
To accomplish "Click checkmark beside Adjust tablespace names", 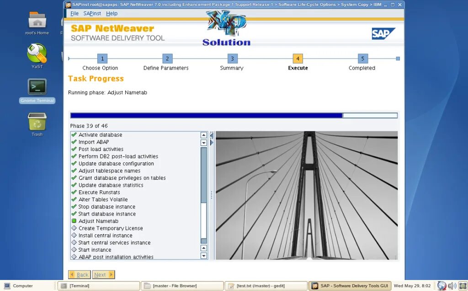I will click(x=74, y=171).
